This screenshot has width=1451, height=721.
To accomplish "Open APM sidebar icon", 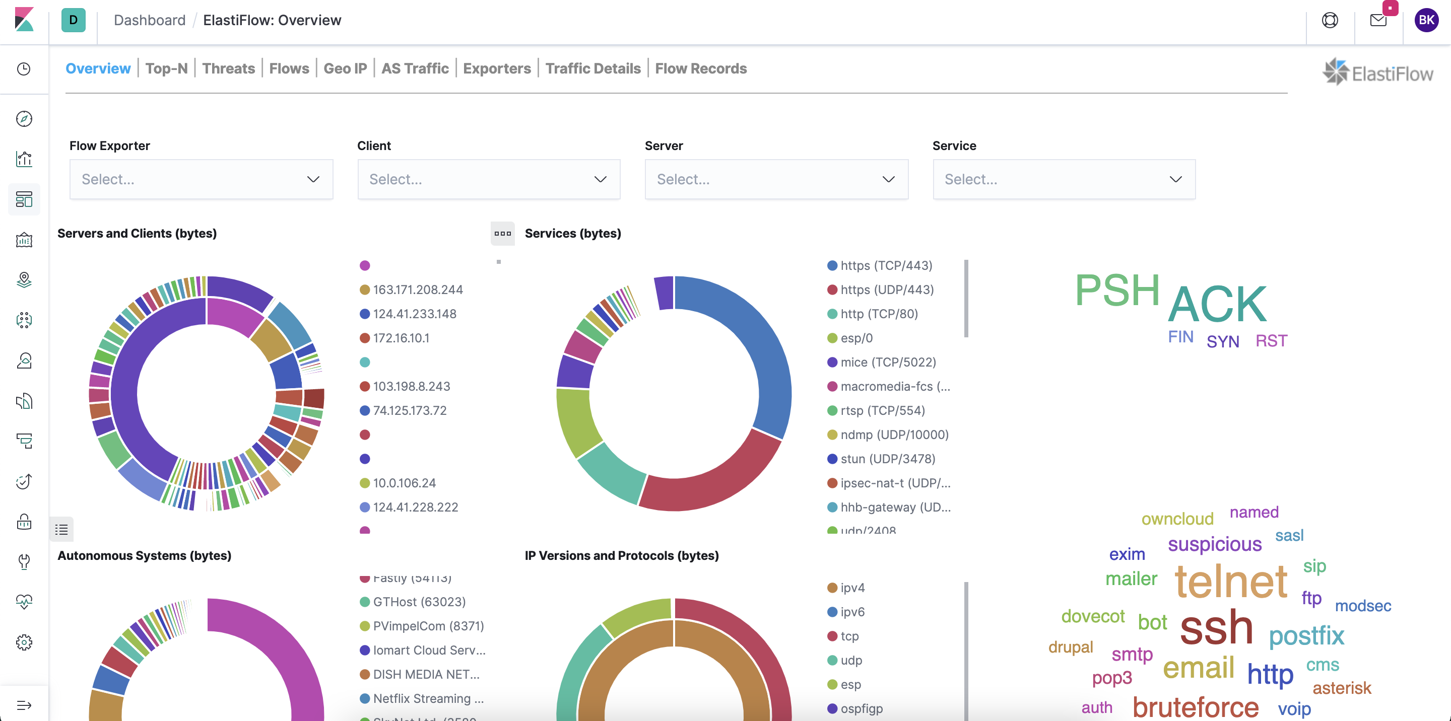I will (24, 441).
